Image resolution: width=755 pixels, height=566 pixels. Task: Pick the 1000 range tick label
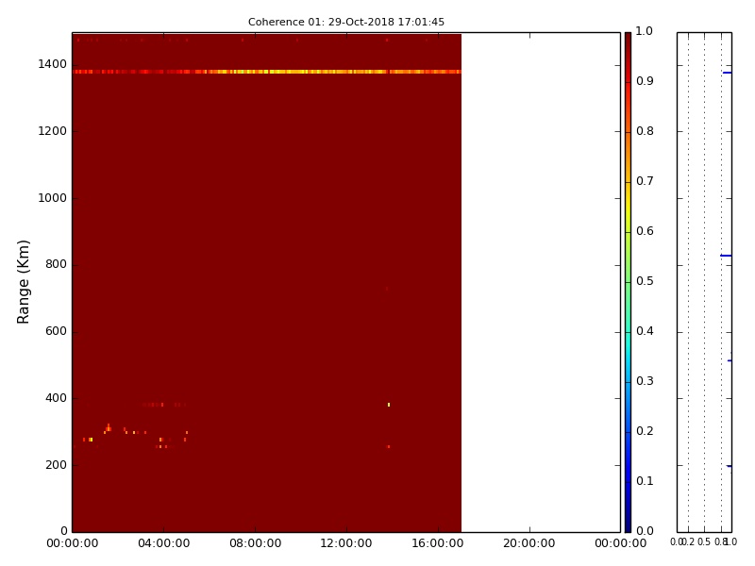coord(53,198)
